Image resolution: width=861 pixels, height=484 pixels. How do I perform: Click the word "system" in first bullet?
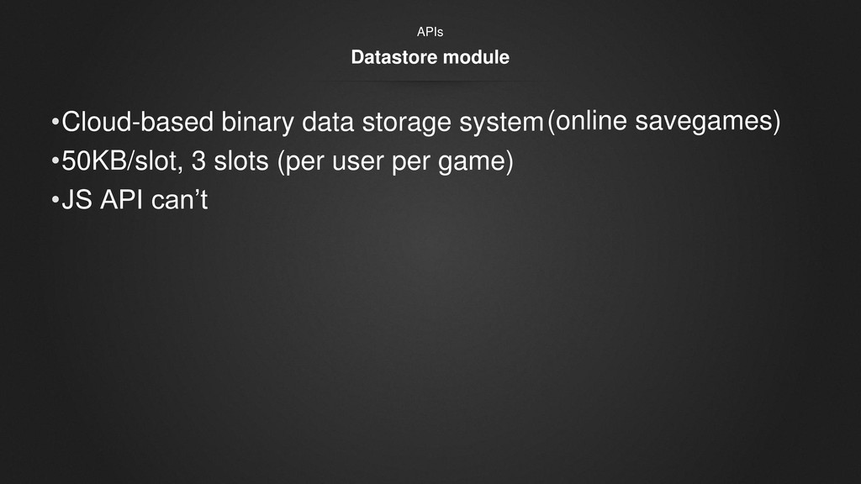click(x=501, y=123)
